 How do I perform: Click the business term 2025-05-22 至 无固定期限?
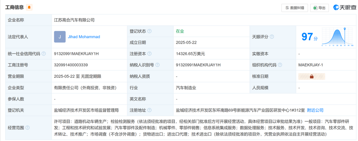pos(78,76)
